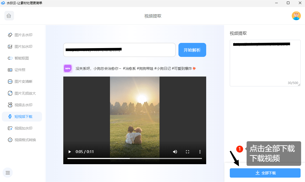Collapse sidebar with bottom menu icon
The image size is (305, 182).
click(8, 172)
